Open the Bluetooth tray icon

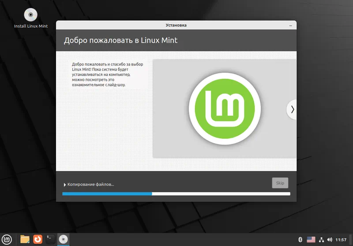click(x=300, y=239)
